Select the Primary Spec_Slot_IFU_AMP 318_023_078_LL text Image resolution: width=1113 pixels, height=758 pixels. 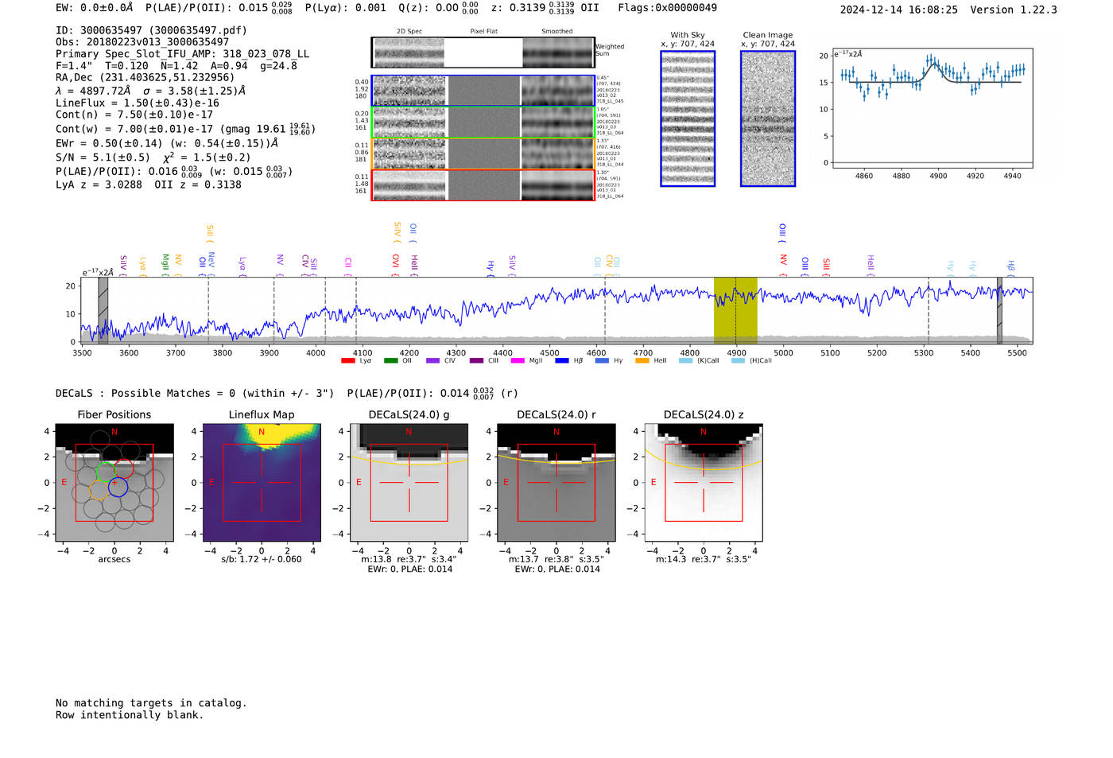pyautogui.click(x=183, y=54)
